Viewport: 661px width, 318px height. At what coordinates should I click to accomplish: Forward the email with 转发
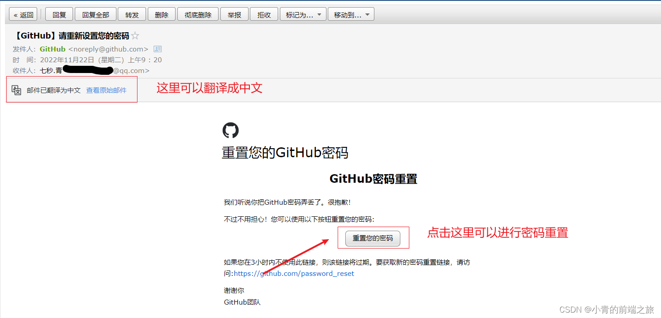click(x=132, y=15)
